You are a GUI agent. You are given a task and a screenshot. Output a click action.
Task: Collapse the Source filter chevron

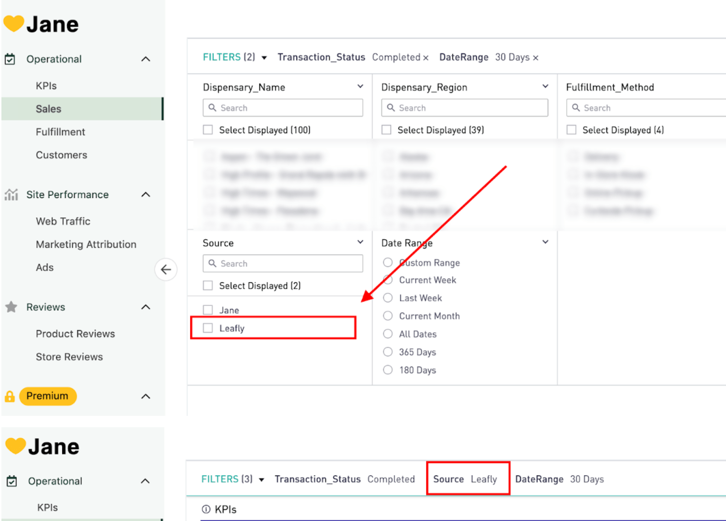[360, 242]
